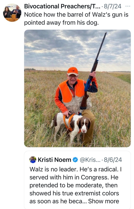The width and height of the screenshot is (134, 209).
Task: Expand quoted tweet with Show more
Action: click(104, 201)
